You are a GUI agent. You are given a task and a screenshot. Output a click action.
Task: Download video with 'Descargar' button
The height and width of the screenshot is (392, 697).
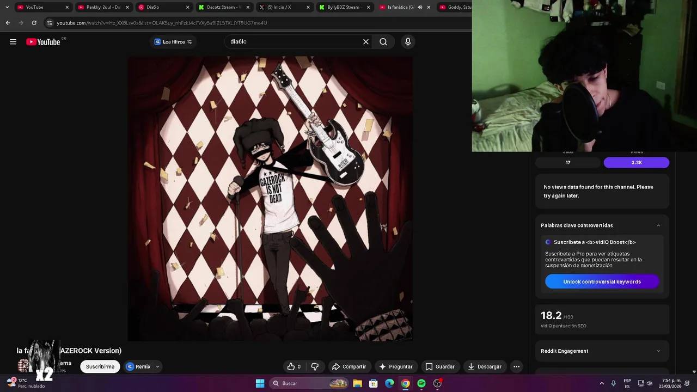click(x=485, y=366)
